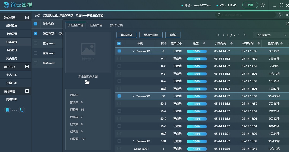Click the circular refresh icon beside search
Viewport: 289px width, 152px height.
pos(280,15)
